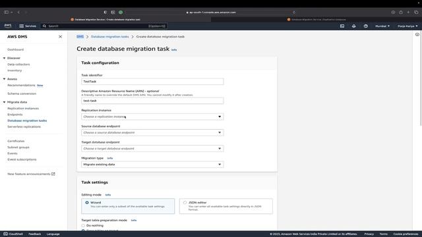
Task: Focus the AWS console search box
Action: [104, 26]
